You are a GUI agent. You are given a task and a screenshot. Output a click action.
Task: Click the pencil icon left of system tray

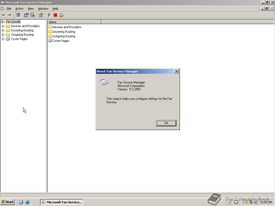[230, 202]
